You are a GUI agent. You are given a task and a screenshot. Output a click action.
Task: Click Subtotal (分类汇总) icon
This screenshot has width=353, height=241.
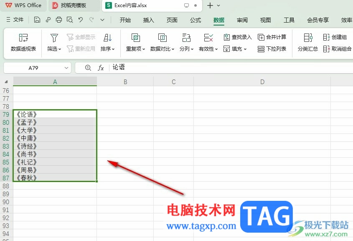pos(308,38)
